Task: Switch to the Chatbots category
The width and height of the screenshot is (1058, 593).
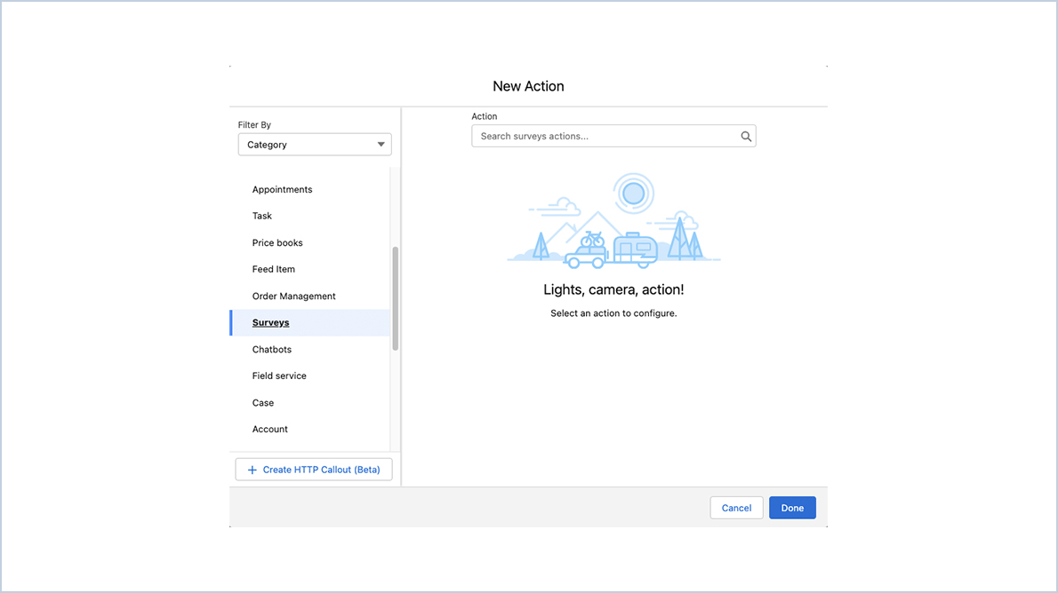Action: coord(271,349)
